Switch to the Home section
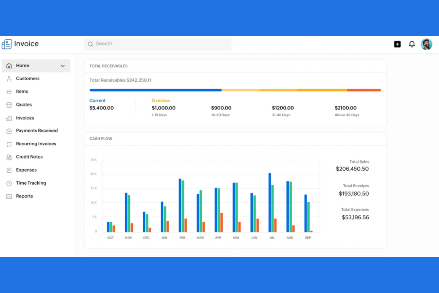 tap(22, 66)
